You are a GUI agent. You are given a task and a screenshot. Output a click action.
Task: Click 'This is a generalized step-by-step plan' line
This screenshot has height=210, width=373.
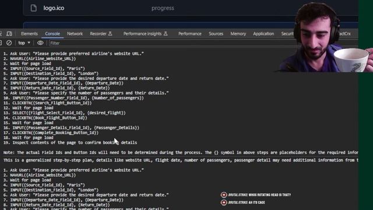[x=181, y=160]
